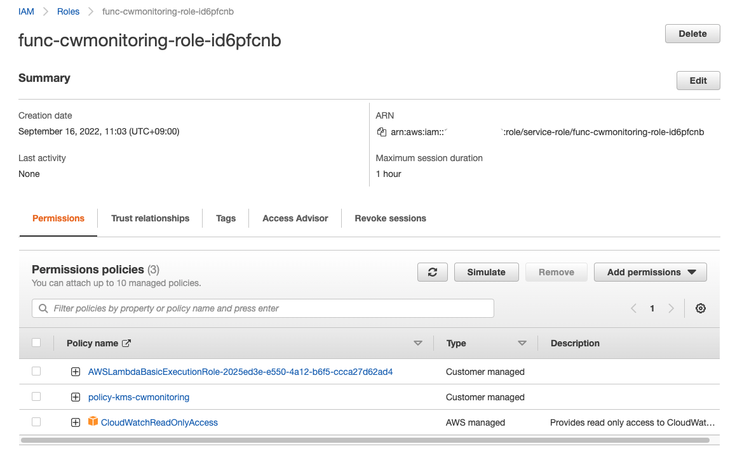Expand the policy-kms-cwmonitoring row

[76, 397]
